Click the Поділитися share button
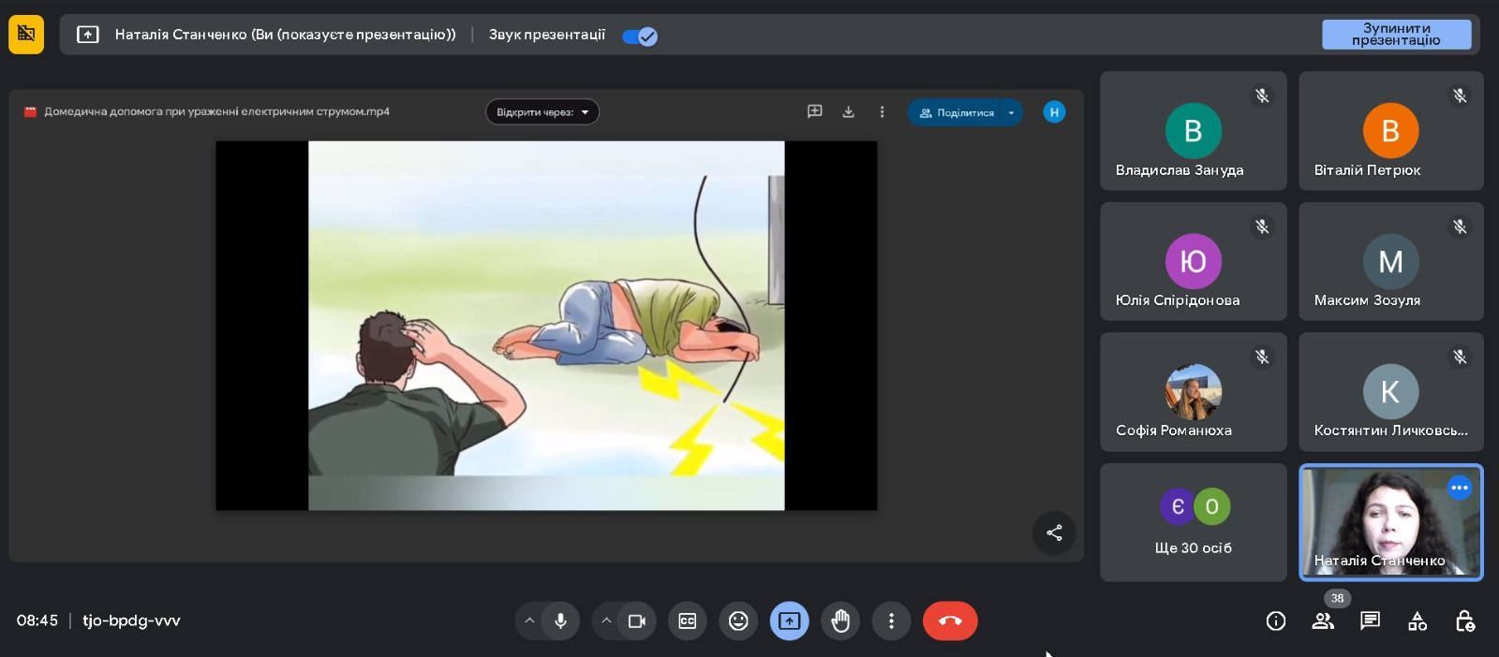This screenshot has width=1499, height=657. 956,112
